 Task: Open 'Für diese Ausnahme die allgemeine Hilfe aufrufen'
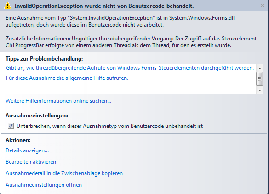67,78
